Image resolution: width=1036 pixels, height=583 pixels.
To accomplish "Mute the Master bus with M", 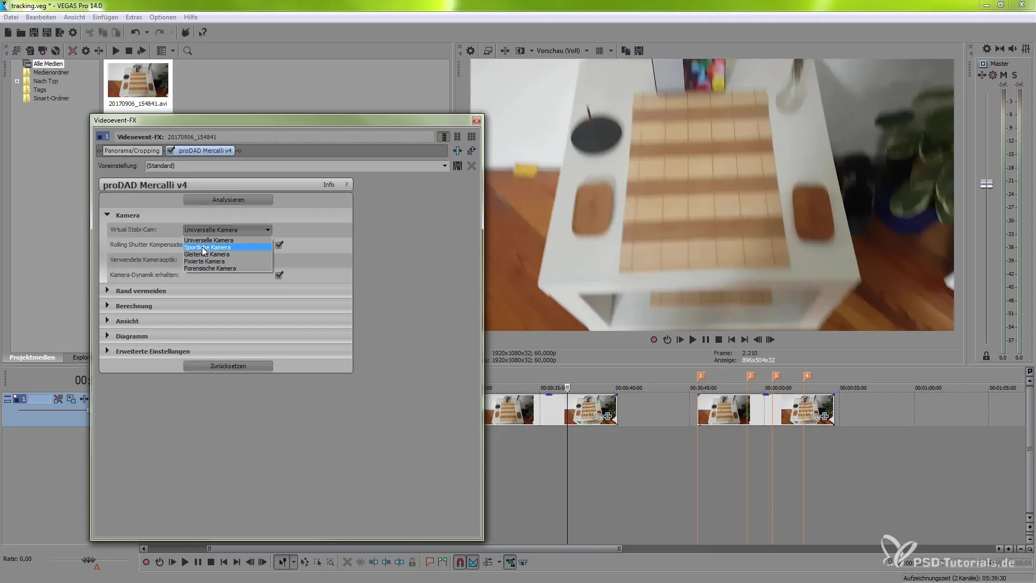I will (1004, 76).
